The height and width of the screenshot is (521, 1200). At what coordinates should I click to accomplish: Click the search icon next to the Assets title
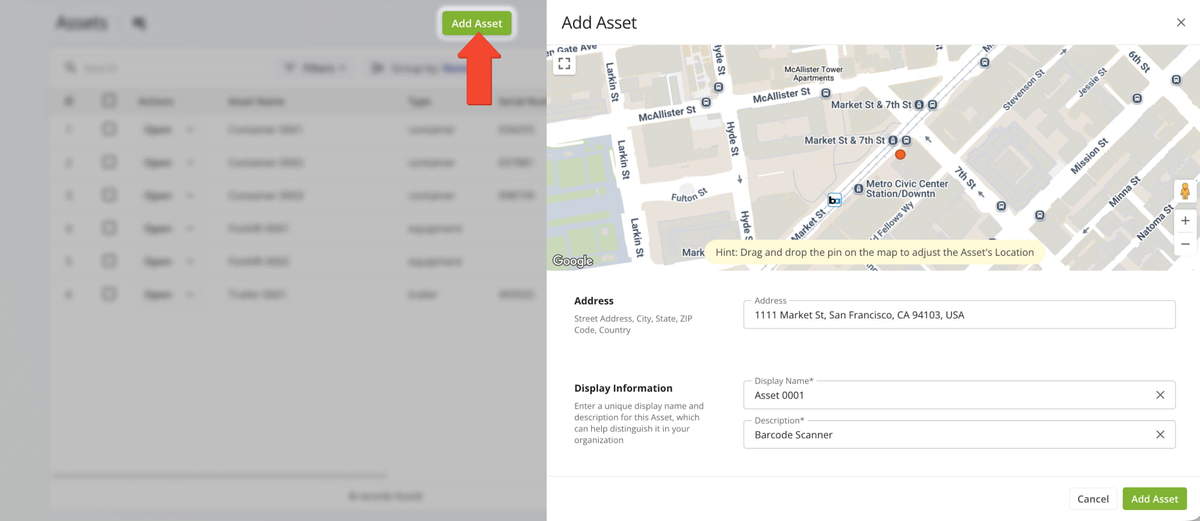click(139, 23)
